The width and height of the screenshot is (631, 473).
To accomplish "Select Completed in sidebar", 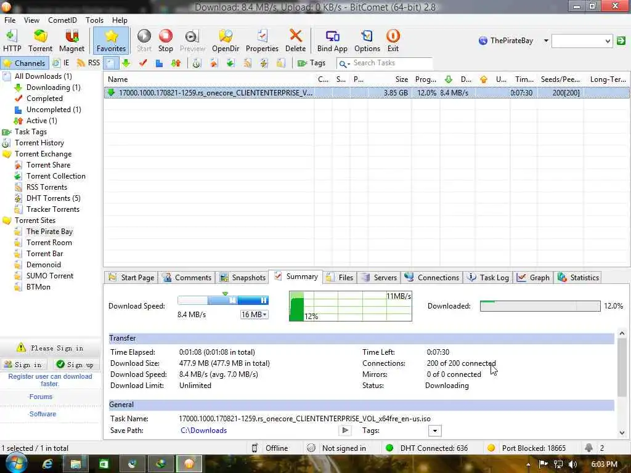I will (x=44, y=99).
